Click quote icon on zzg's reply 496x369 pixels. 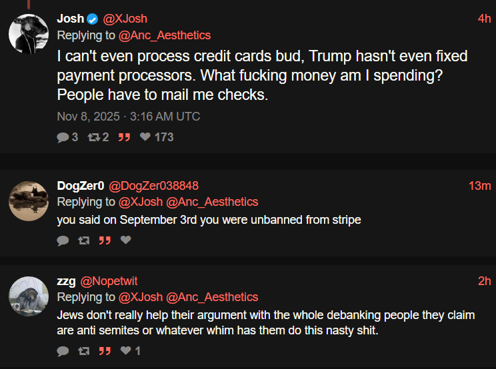coord(105,350)
